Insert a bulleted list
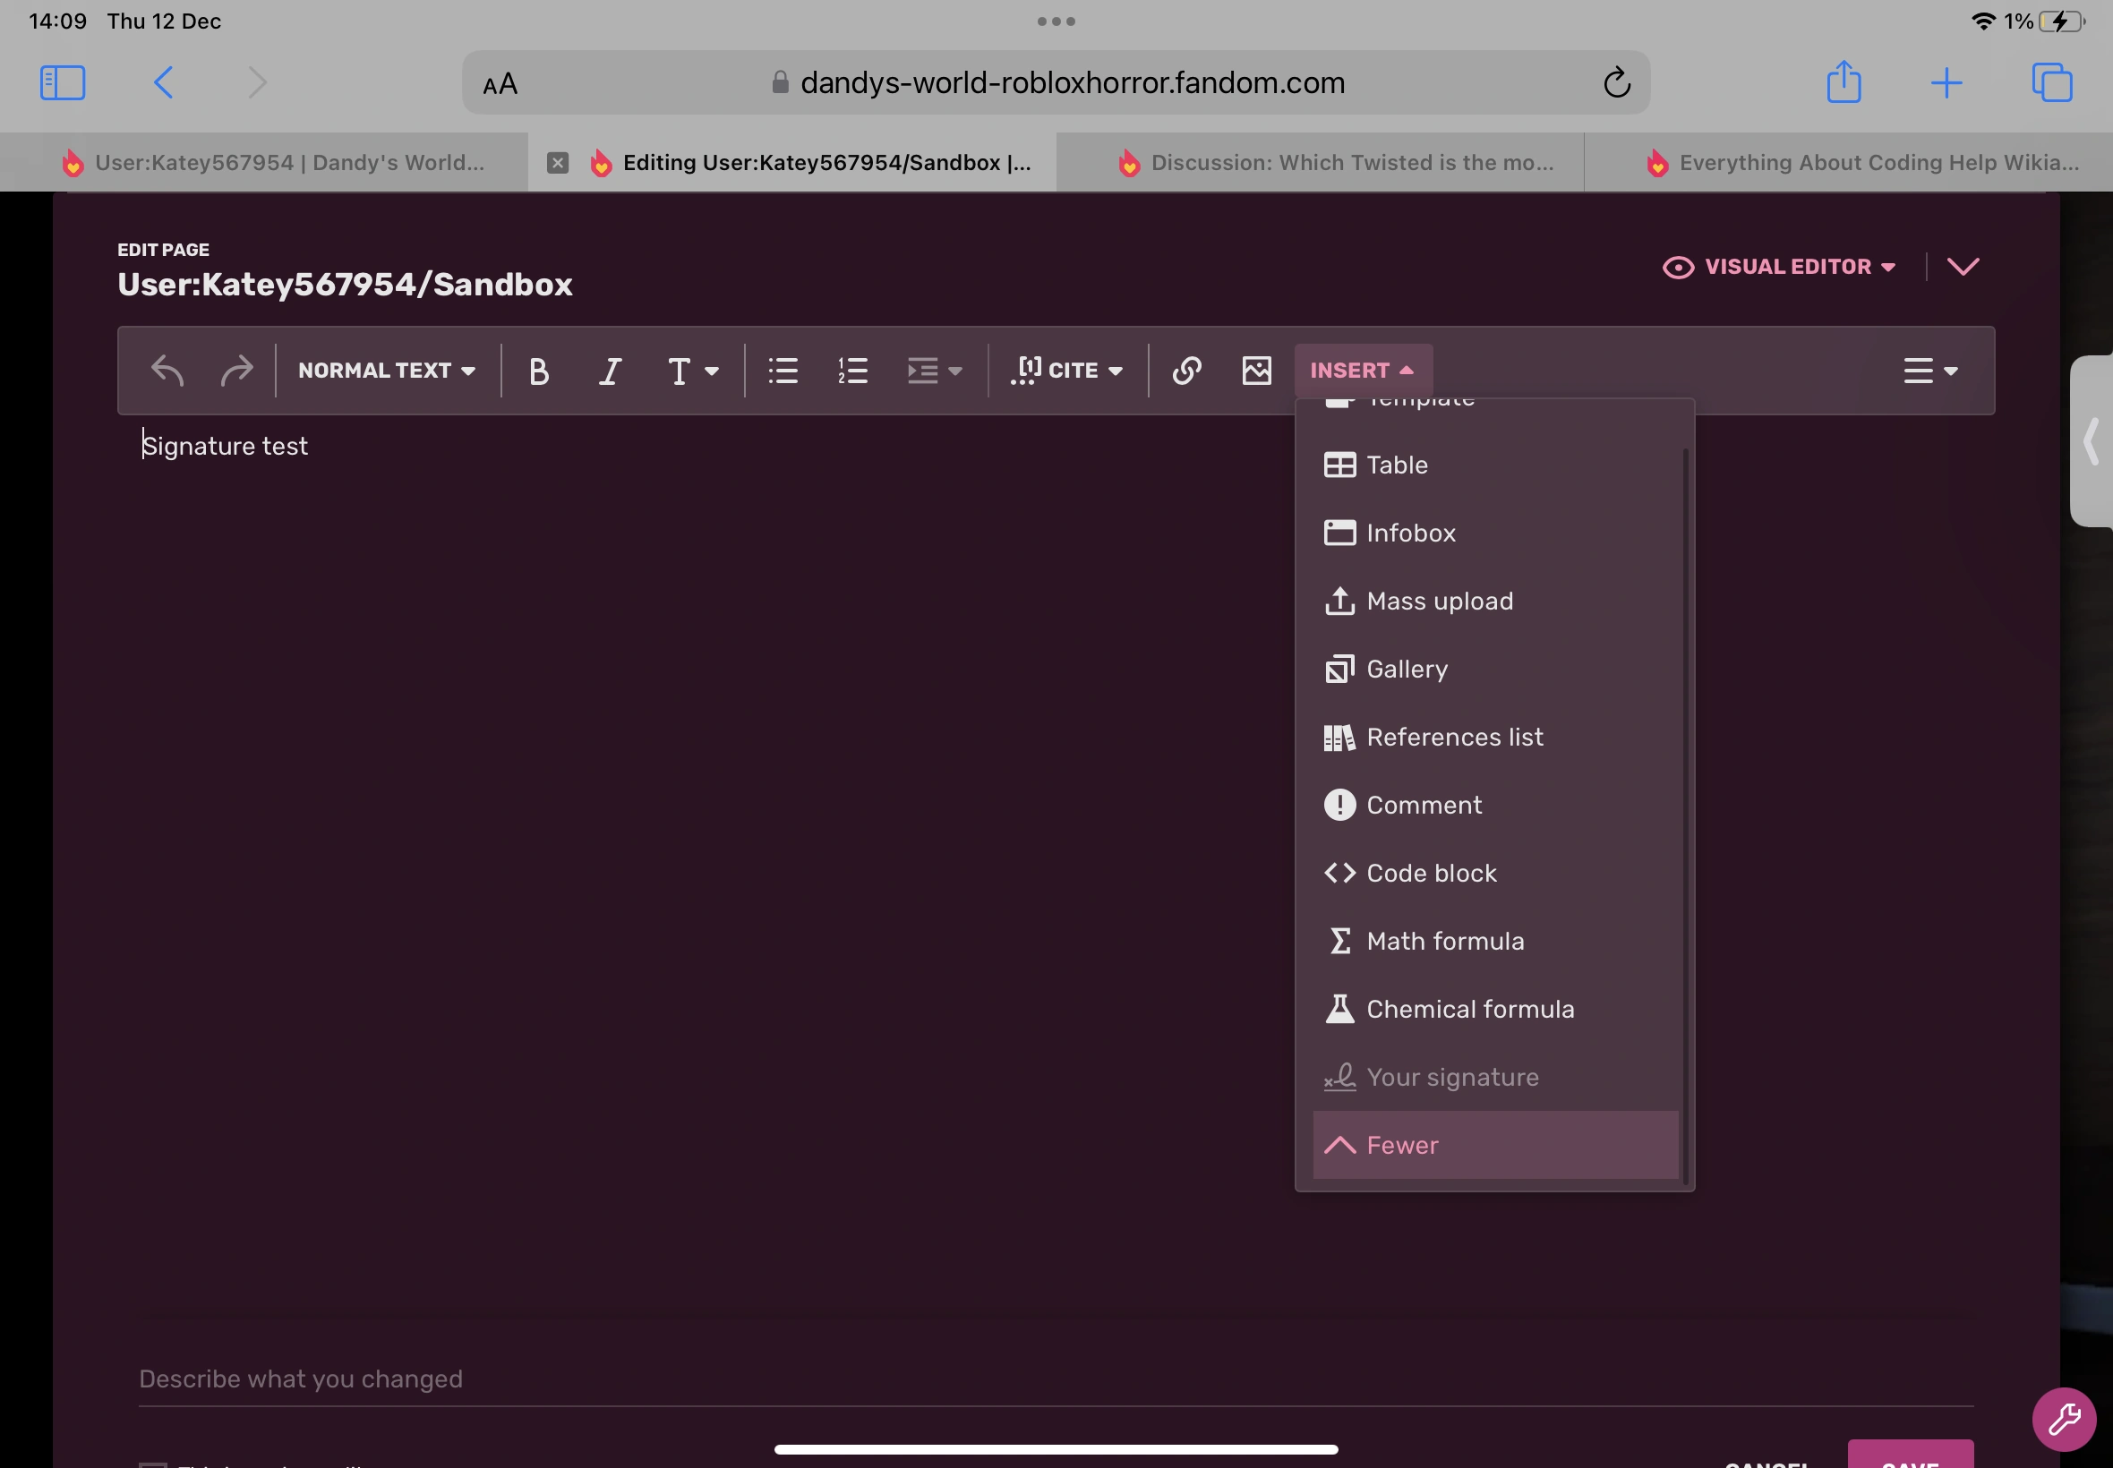 point(783,371)
